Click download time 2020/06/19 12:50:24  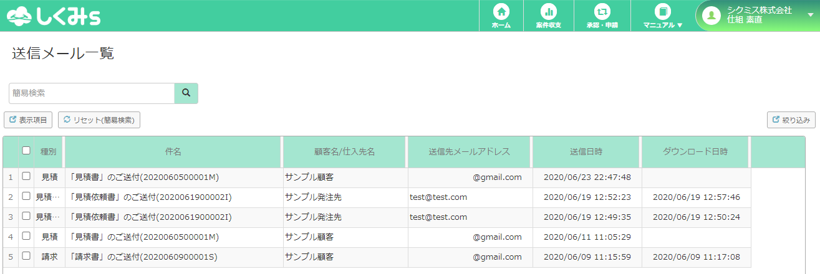[x=697, y=217]
